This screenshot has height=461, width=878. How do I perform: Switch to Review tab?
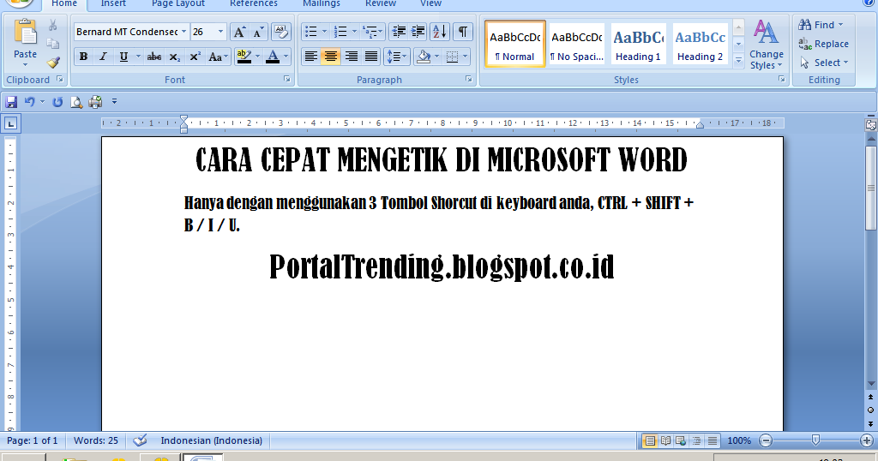point(381,4)
